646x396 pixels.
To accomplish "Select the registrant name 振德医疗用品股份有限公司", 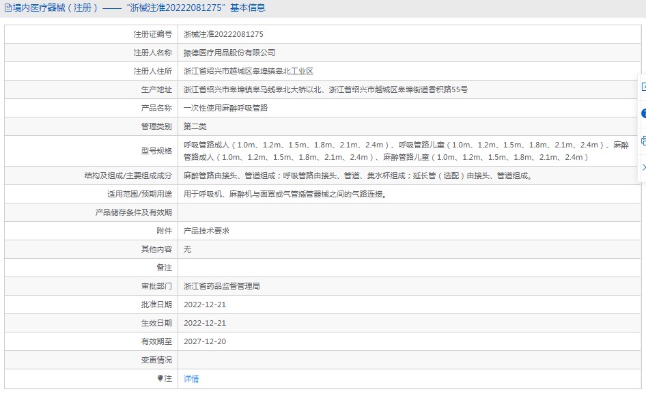I will coord(229,53).
